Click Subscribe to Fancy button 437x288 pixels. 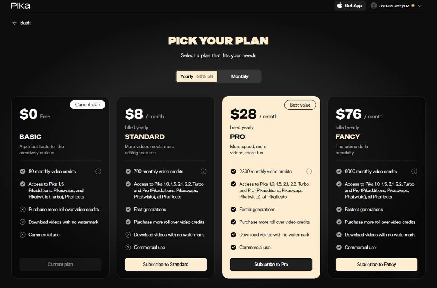click(377, 264)
